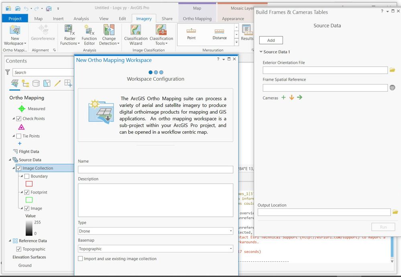Add a camera with green plus icon

(x=283, y=98)
